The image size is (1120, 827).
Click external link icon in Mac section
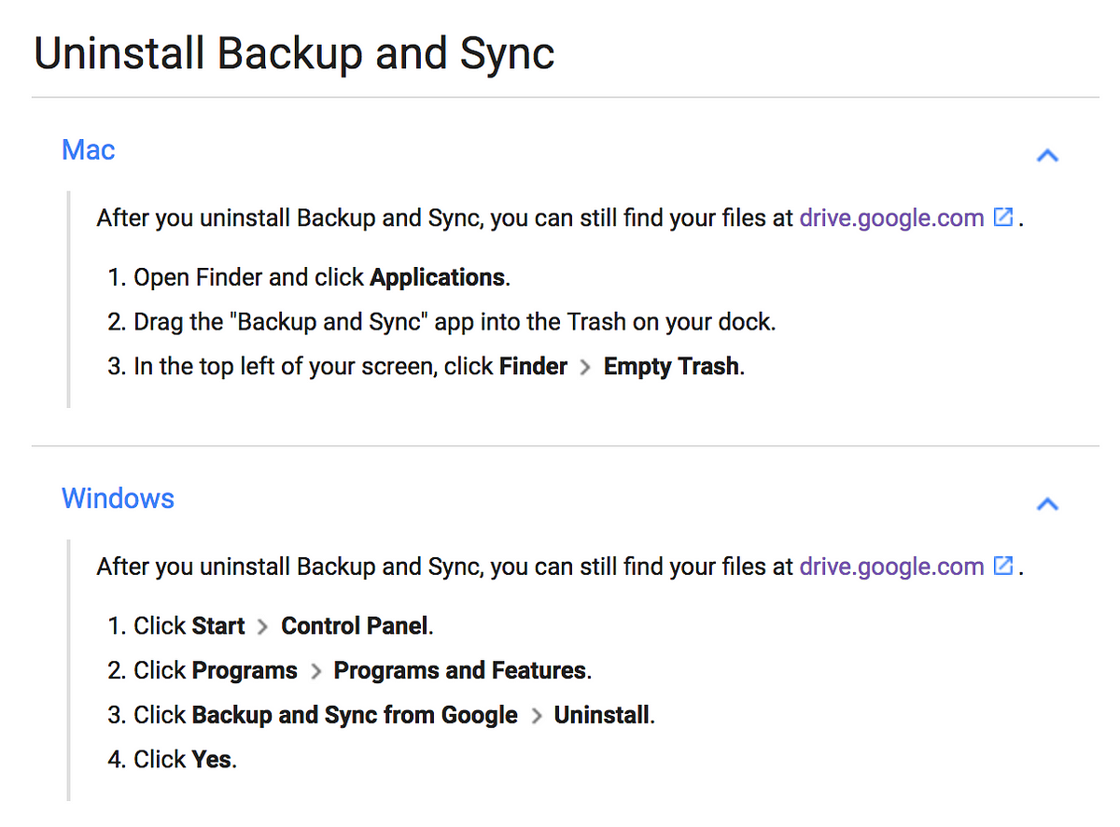(x=1003, y=217)
